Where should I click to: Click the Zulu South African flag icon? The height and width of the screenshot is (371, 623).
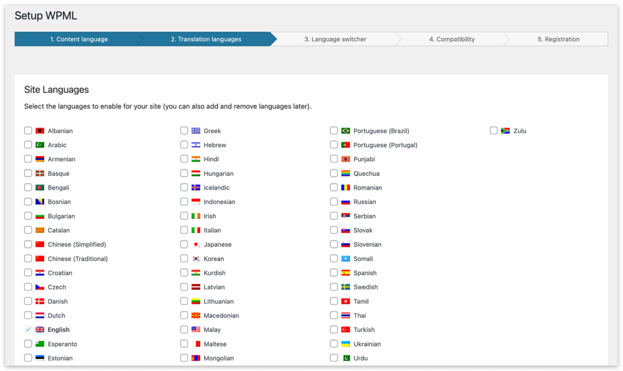coord(505,131)
